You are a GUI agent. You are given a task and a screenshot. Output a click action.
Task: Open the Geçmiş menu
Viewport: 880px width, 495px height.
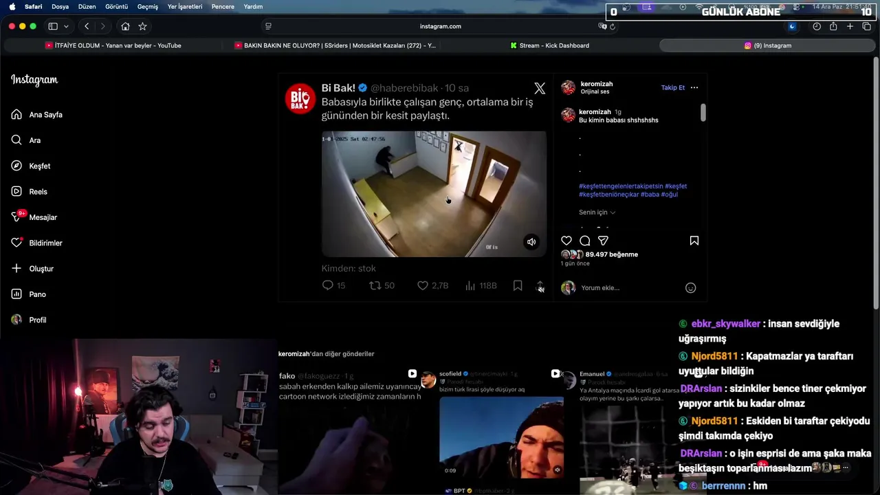pos(148,6)
